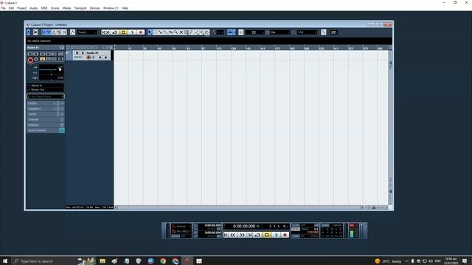Click Play in the project toolbar
This screenshot has height=265, width=472.
(132, 32)
